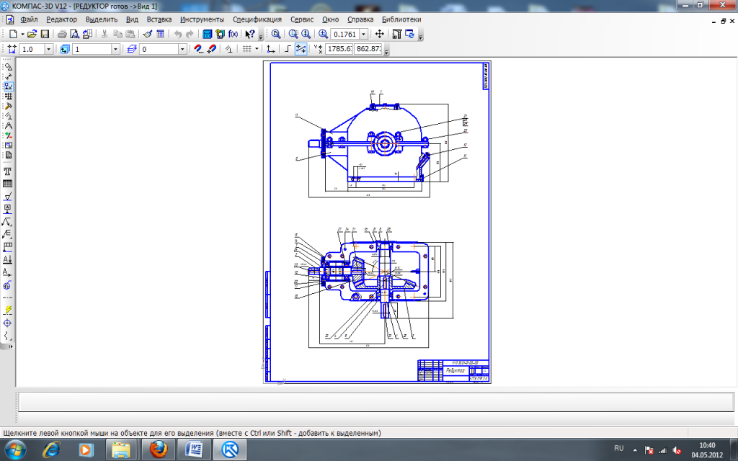Open the zoom scale dropdown

coord(363,34)
